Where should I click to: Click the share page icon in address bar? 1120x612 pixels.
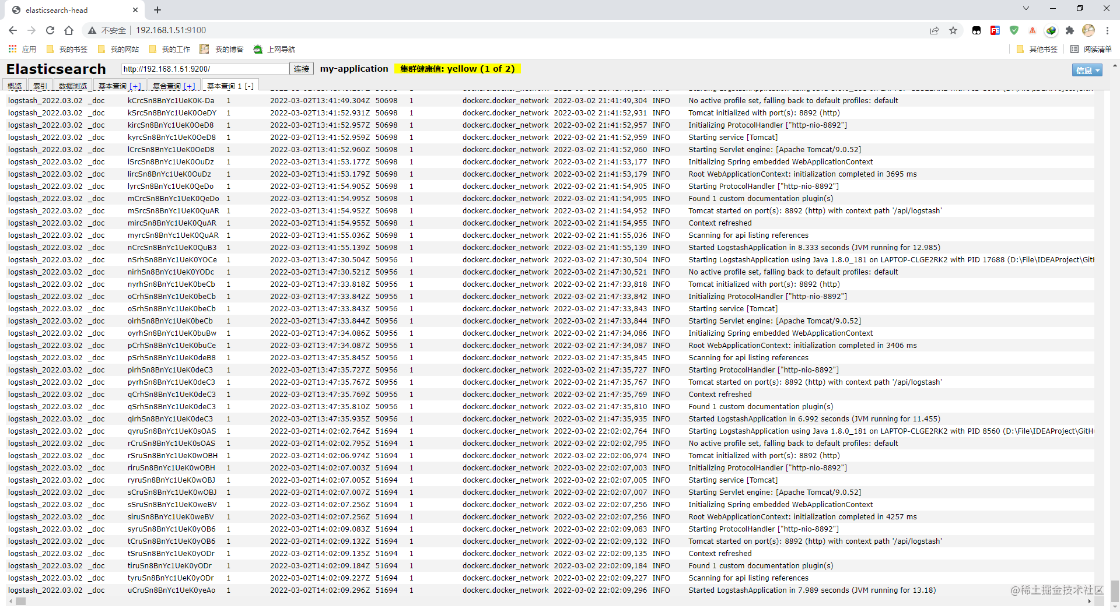tap(935, 30)
